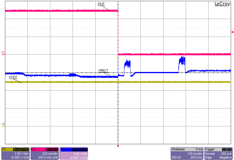
Task: Click the IOUT trace label
Action: coord(101,4)
